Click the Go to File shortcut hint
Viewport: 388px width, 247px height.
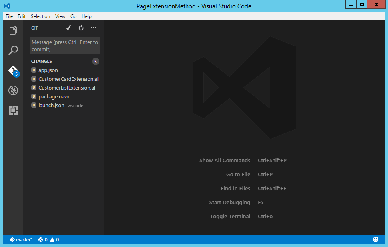(x=249, y=174)
